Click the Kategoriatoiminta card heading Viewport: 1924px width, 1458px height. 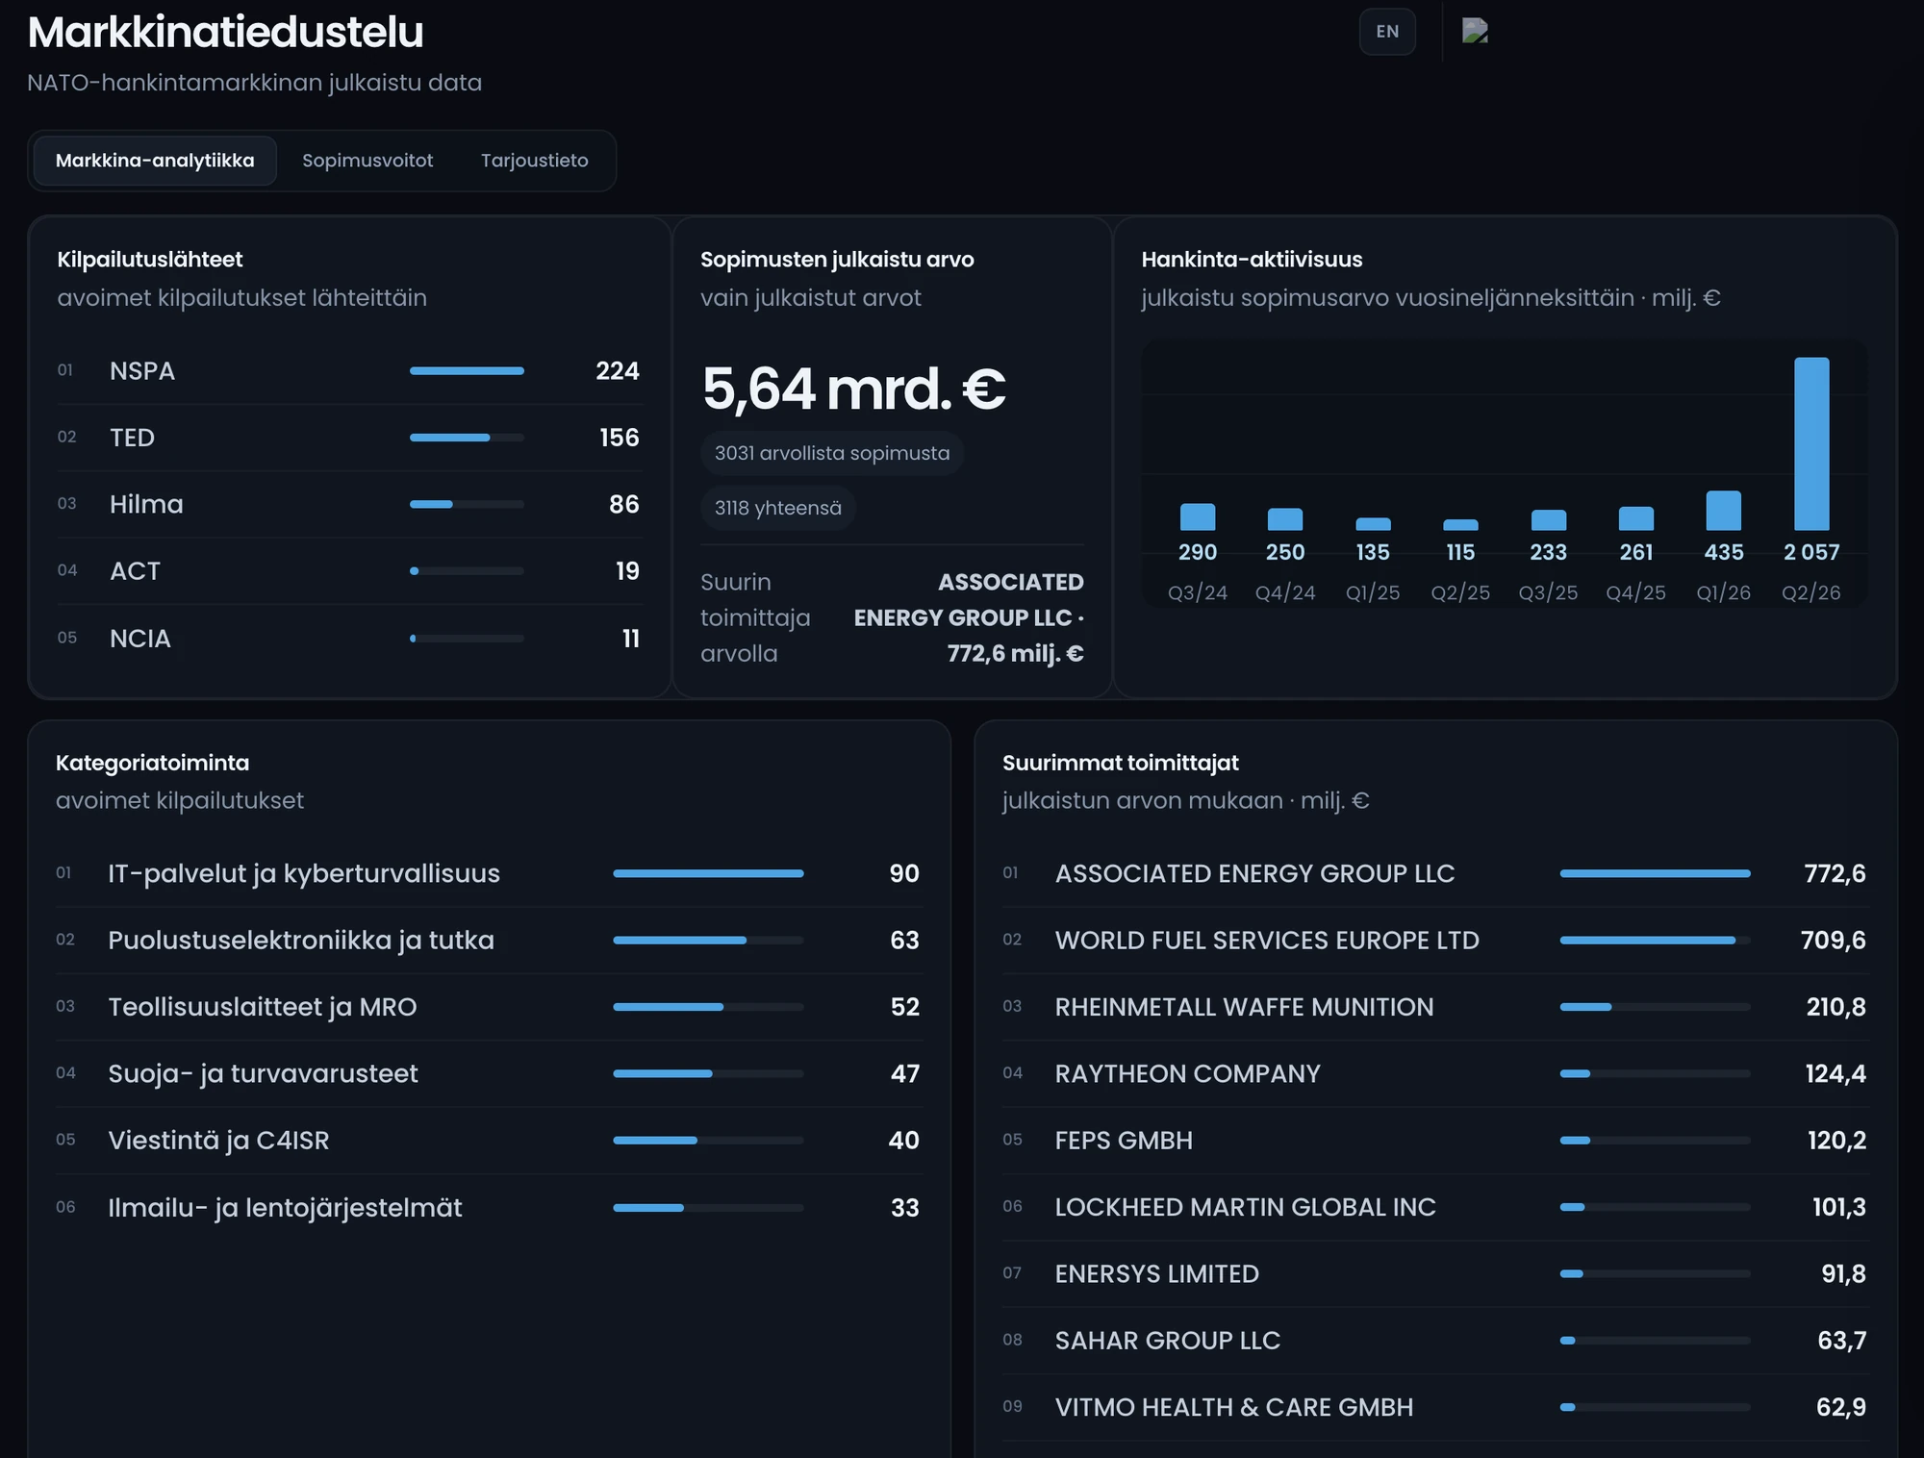coord(152,763)
